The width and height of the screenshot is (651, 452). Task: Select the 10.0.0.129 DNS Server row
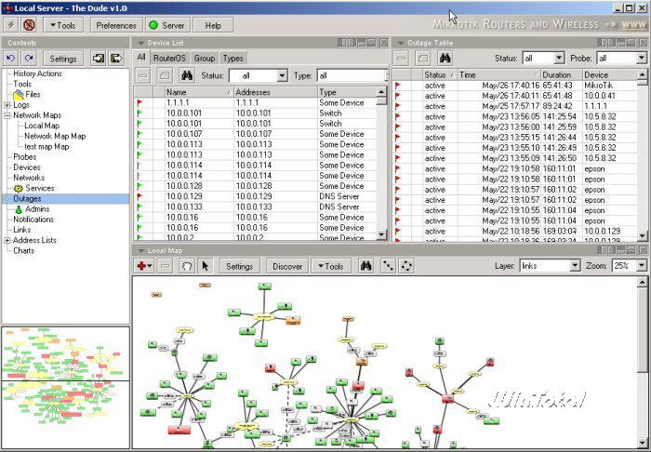coord(255,196)
